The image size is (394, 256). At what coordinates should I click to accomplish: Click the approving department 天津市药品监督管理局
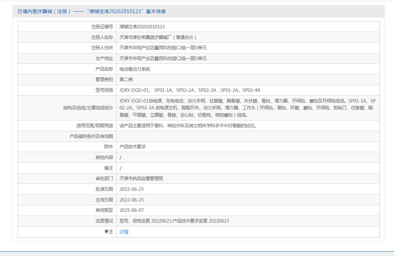tap(141, 178)
